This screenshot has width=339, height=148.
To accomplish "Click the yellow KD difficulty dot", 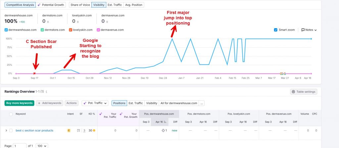I will [94, 130].
